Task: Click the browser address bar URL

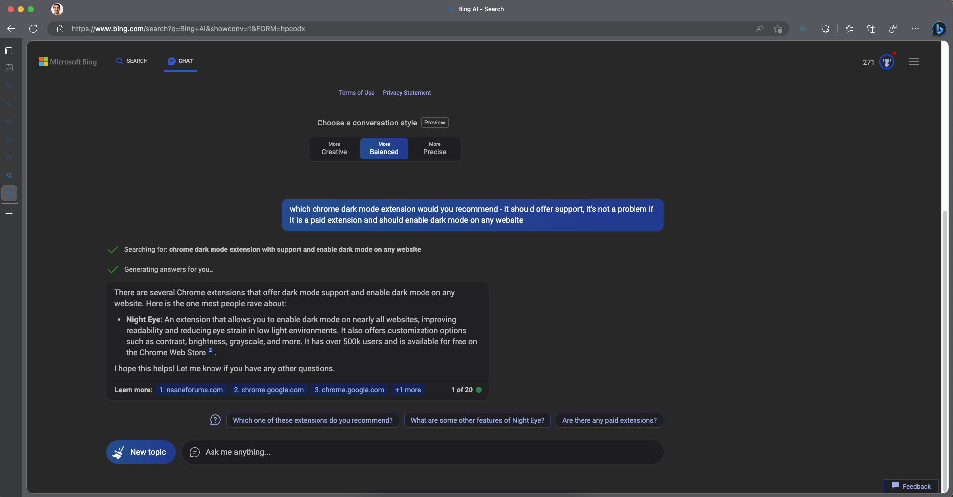Action: click(x=188, y=29)
